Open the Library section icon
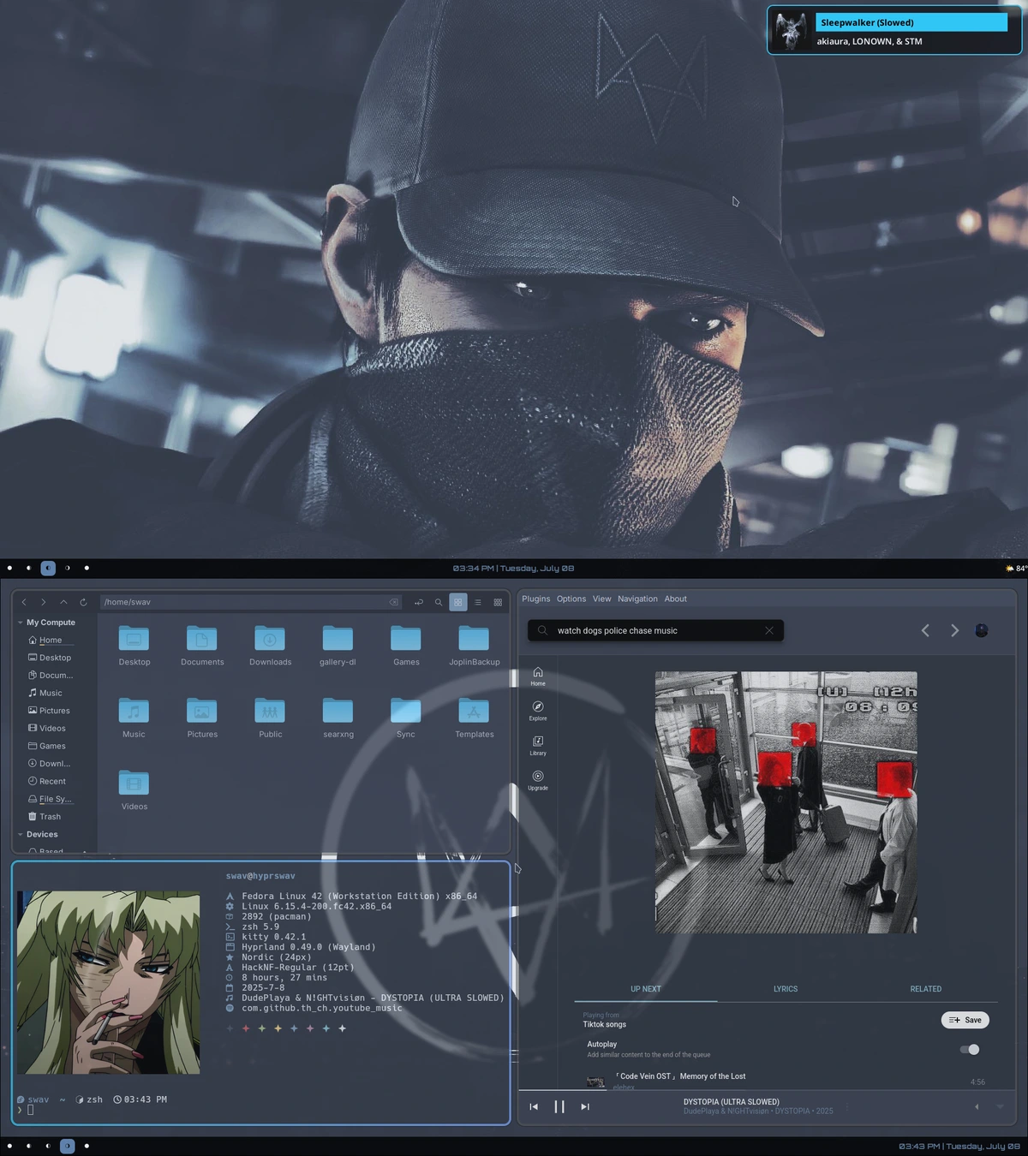The width and height of the screenshot is (1028, 1156). [537, 744]
